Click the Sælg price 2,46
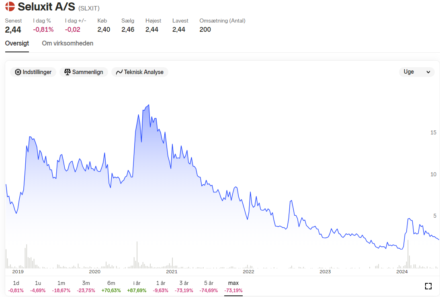The height and width of the screenshot is (297, 440). pyautogui.click(x=128, y=29)
